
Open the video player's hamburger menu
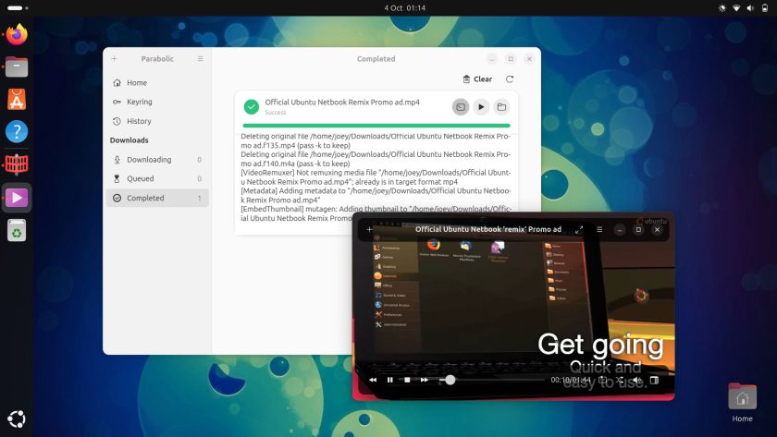pyautogui.click(x=599, y=229)
